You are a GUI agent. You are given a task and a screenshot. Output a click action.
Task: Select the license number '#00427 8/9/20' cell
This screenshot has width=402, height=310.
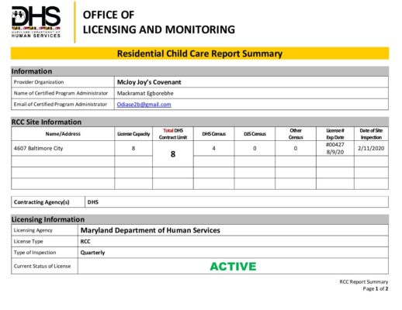(335, 148)
